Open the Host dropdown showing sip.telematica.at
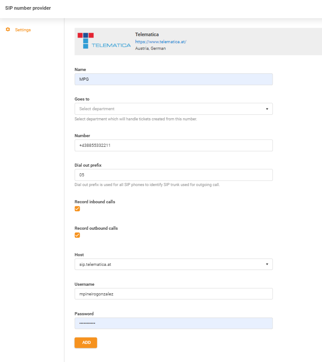This screenshot has height=362, width=322. click(173, 264)
